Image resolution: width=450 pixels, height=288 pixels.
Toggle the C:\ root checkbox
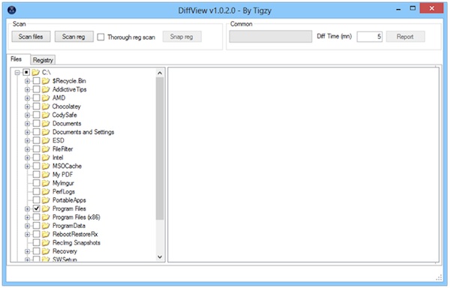tap(26, 72)
